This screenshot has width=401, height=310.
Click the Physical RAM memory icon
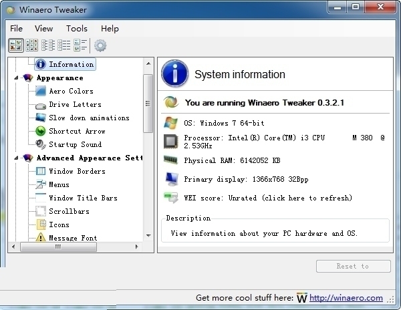tap(170, 160)
